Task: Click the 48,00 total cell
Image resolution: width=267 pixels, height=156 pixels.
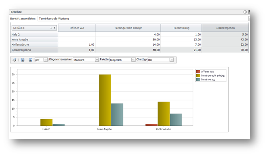Action: tap(128, 50)
